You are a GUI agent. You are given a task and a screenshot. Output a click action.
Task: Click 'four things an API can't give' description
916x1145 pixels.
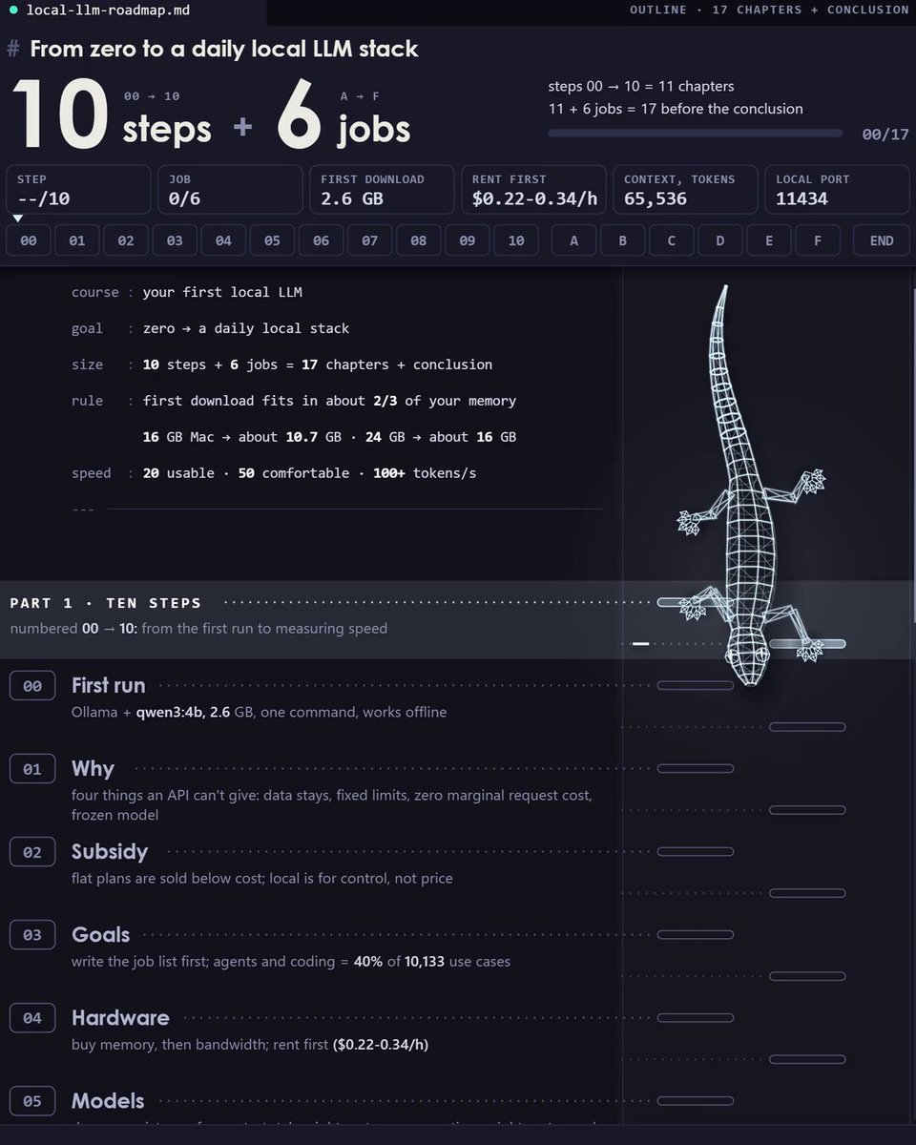pos(331,804)
